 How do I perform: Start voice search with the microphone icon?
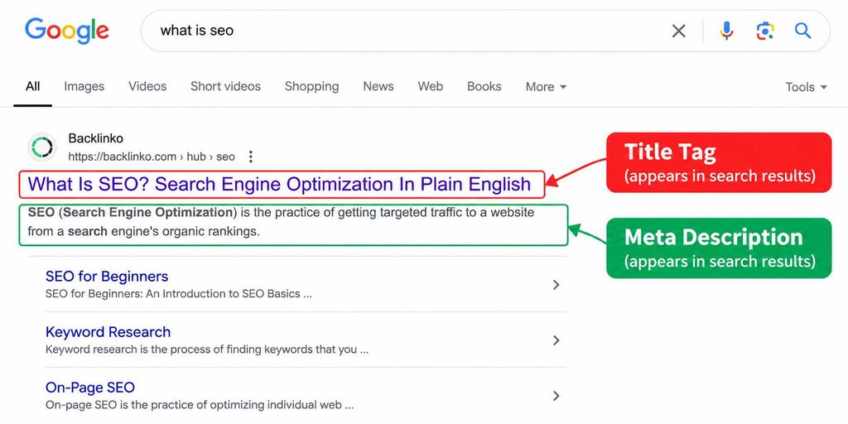click(x=726, y=31)
